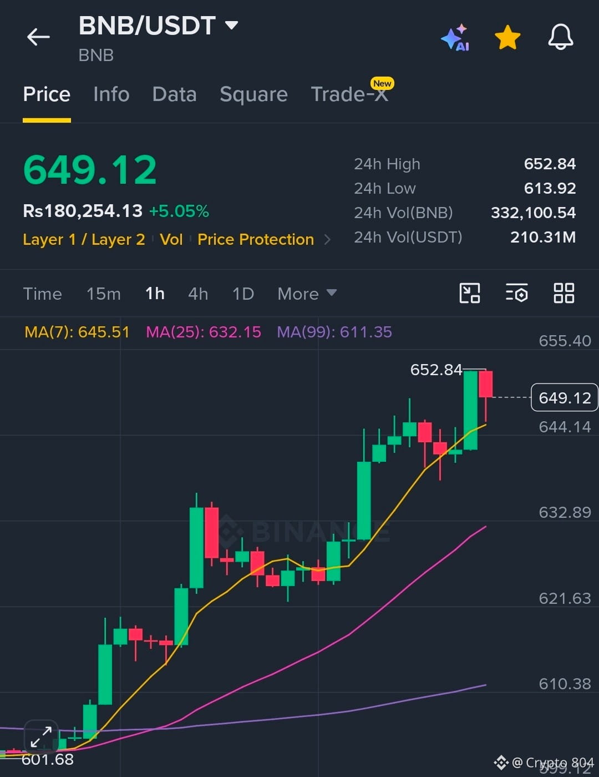Tap the 24h High value 652.84

pyautogui.click(x=550, y=164)
